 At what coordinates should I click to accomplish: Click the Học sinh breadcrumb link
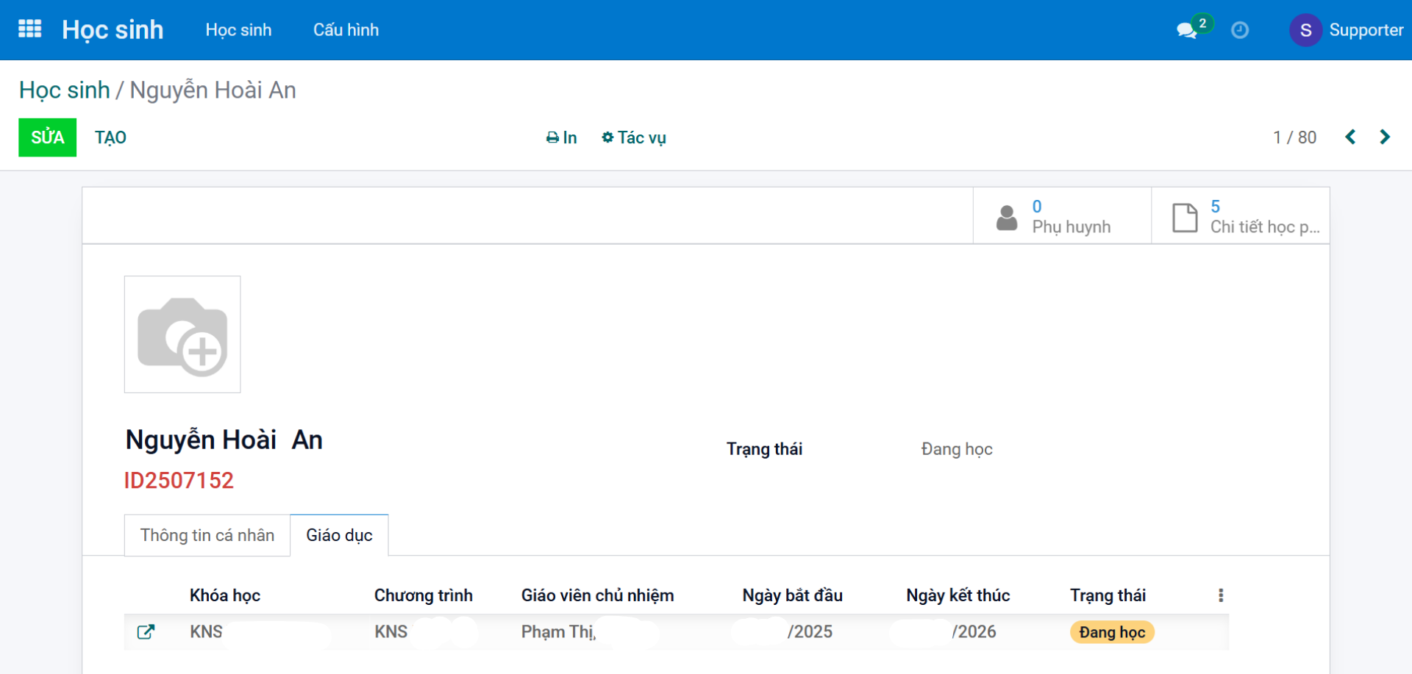64,90
